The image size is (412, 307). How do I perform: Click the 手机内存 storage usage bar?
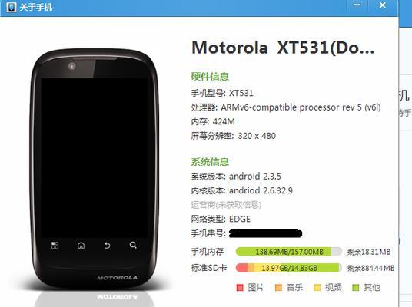(288, 252)
